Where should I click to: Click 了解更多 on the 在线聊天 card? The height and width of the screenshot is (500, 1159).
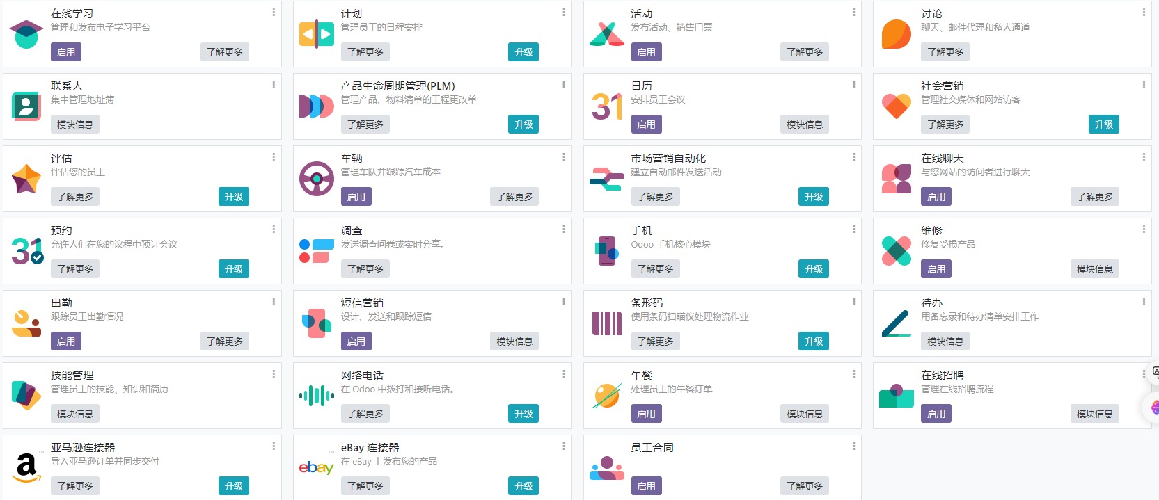(x=1095, y=197)
